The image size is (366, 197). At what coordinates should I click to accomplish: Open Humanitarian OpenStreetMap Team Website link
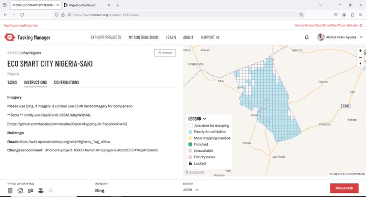(328, 25)
